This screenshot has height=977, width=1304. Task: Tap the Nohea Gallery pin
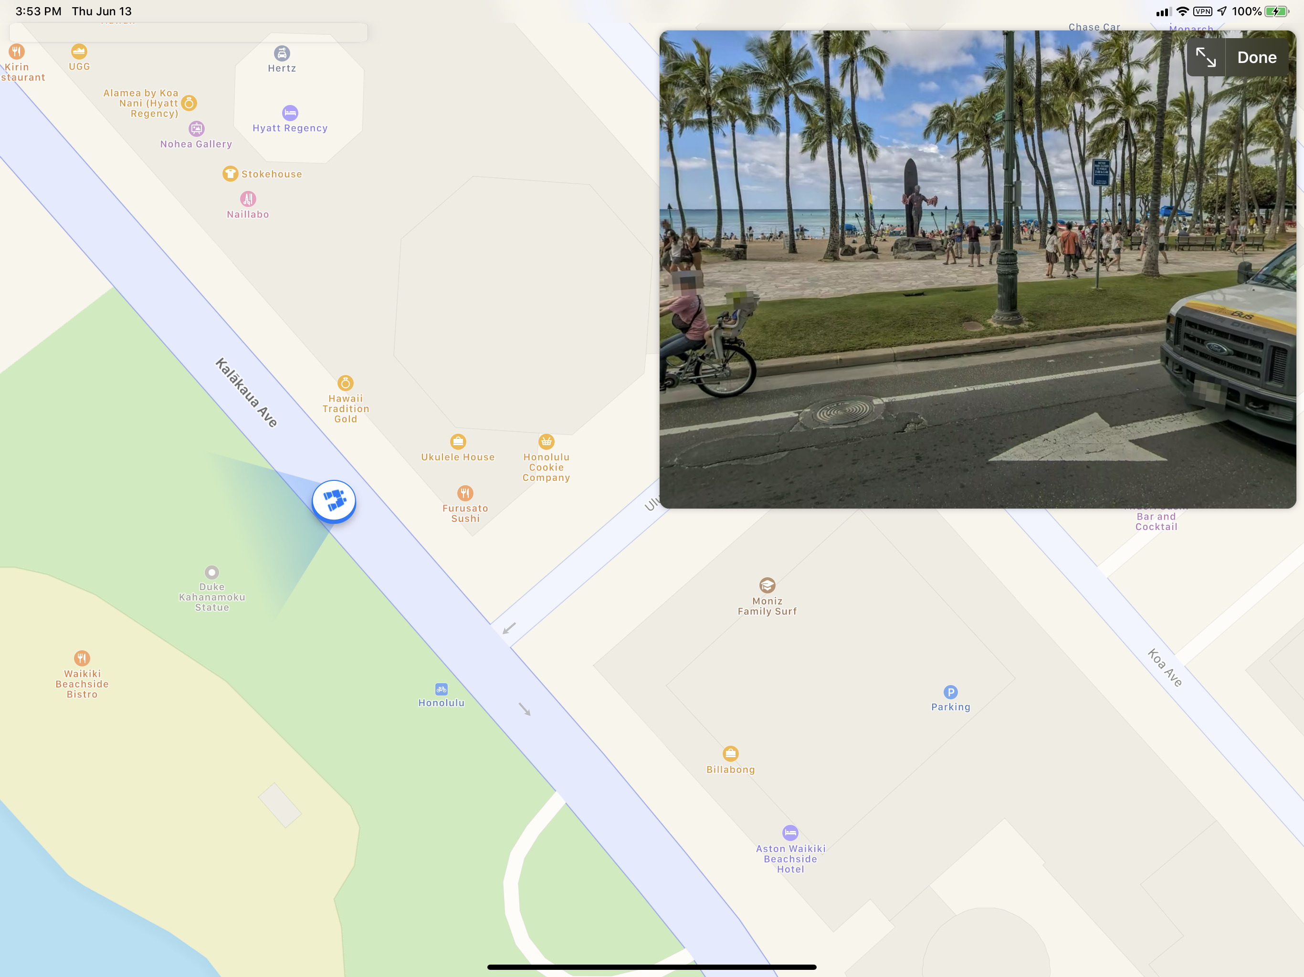point(196,128)
